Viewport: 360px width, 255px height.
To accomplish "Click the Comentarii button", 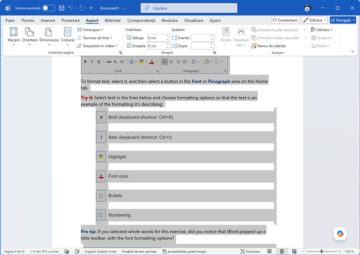I will 285,20.
